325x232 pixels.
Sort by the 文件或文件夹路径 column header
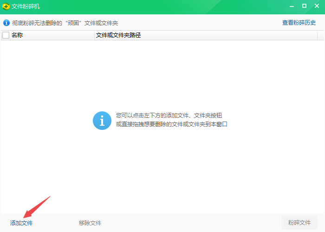pyautogui.click(x=118, y=35)
